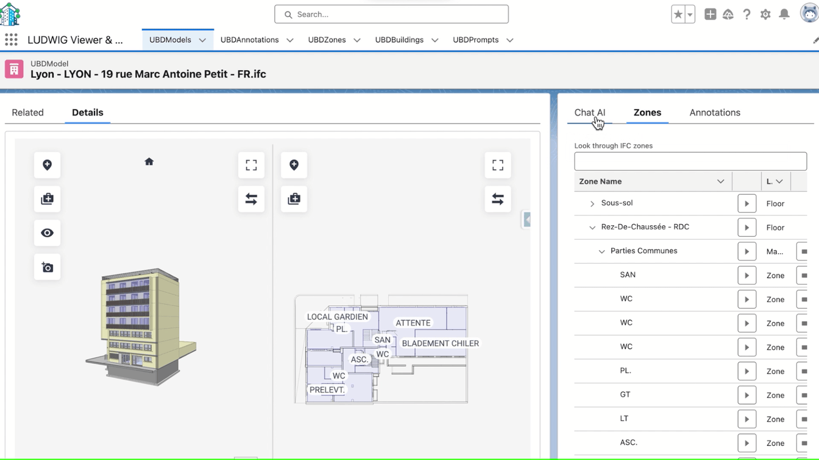Expand 3D viewer to fullscreen

tap(251, 165)
